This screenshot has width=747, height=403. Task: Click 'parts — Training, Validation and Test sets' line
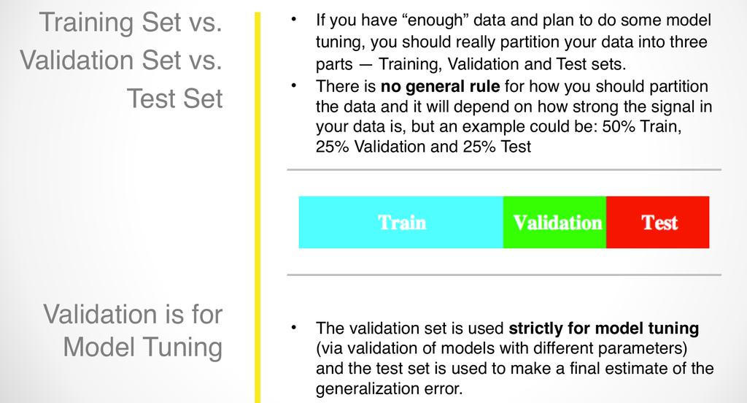pos(471,64)
